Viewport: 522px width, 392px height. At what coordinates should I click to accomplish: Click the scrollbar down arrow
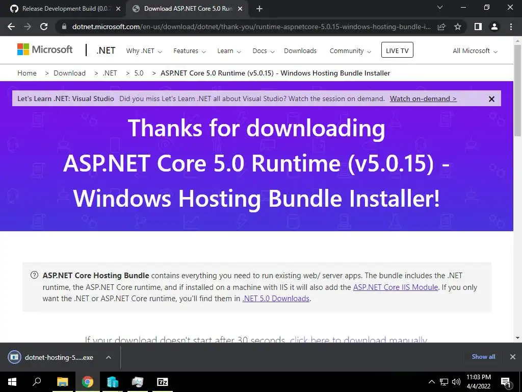pos(518,338)
